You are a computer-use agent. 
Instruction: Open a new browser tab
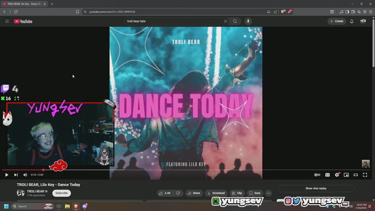(x=52, y=4)
